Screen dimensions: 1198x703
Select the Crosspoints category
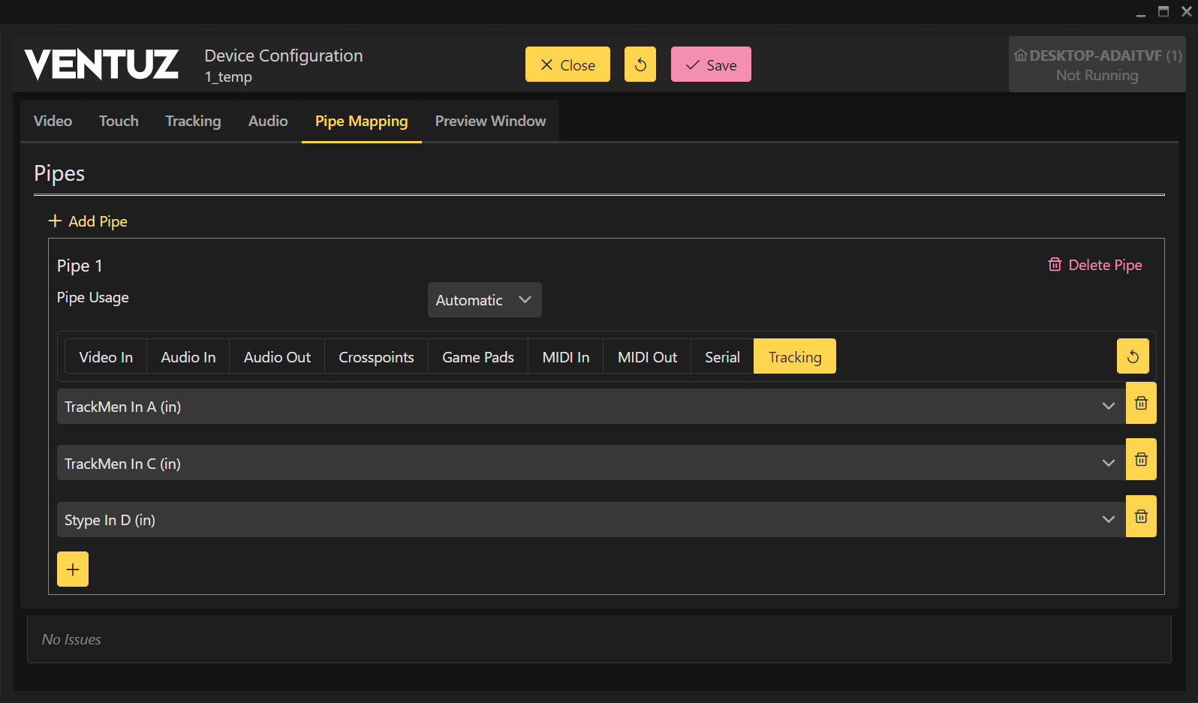[376, 357]
